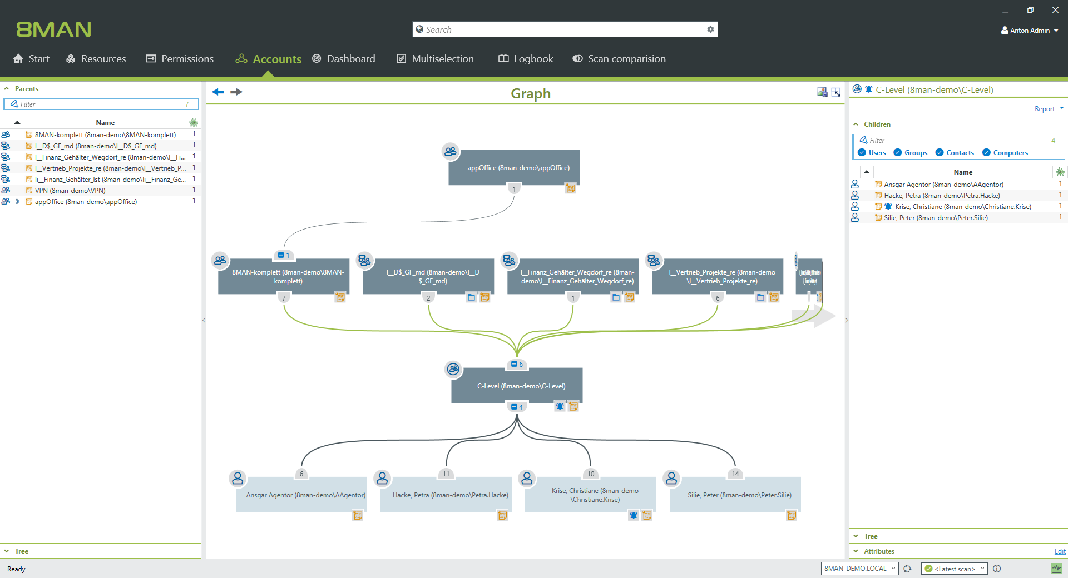Viewport: 1068px width, 578px height.
Task: Click the alarm icon on the Krise, Christiane node
Action: click(x=634, y=515)
